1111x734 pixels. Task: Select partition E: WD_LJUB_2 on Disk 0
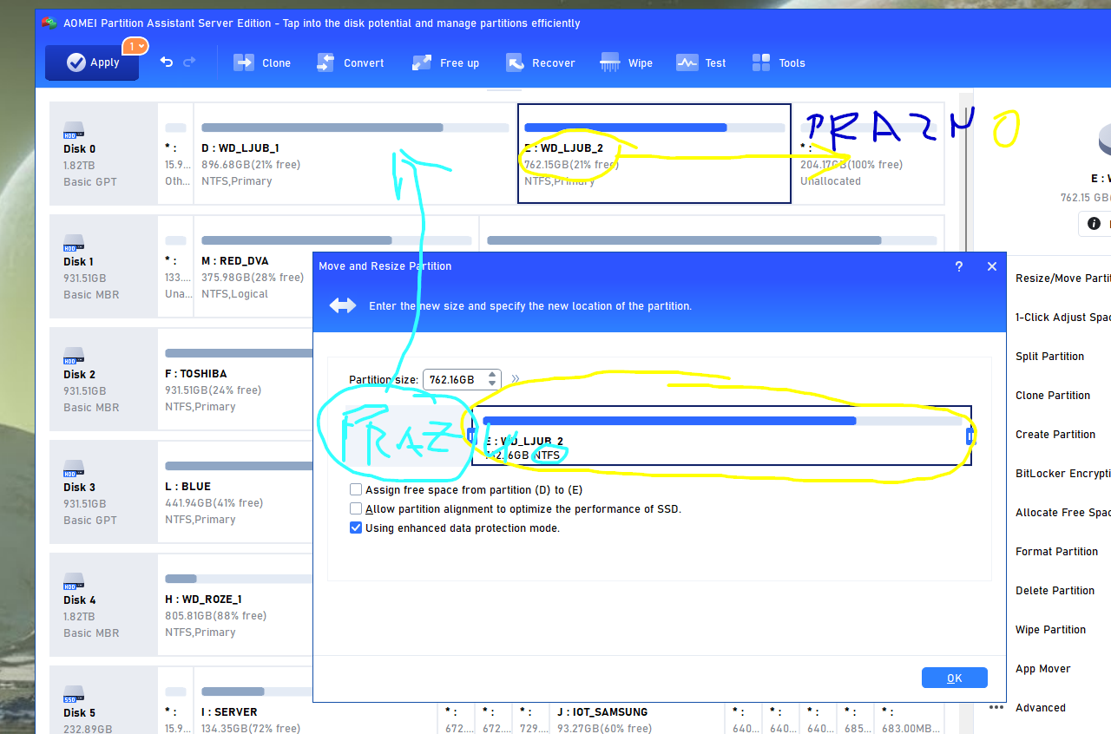tap(654, 154)
